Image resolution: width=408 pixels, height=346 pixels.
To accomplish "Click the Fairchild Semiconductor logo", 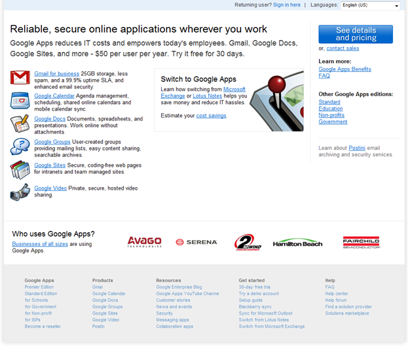I will tap(362, 243).
